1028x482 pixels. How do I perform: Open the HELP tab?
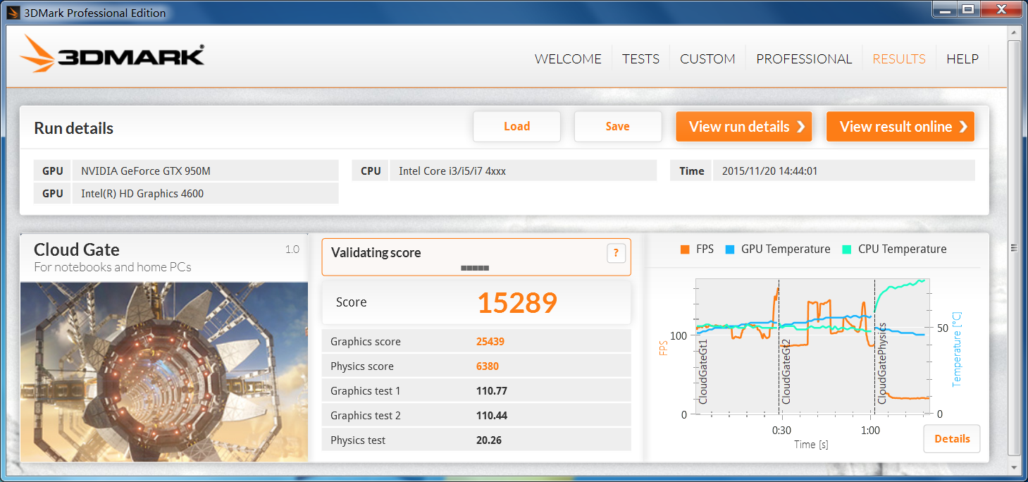(x=962, y=59)
